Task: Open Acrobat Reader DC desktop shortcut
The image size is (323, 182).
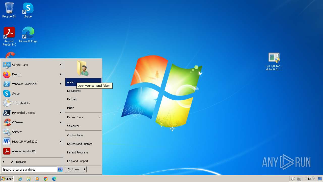Action: point(9,36)
